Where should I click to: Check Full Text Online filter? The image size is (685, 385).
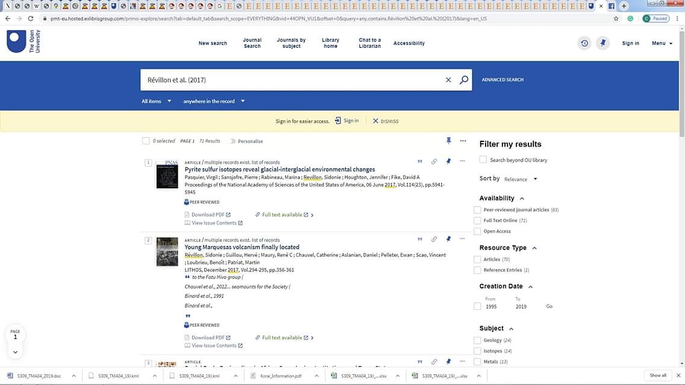click(x=477, y=221)
